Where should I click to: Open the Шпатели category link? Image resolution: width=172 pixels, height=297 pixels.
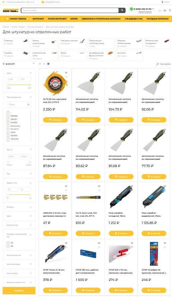point(129,56)
